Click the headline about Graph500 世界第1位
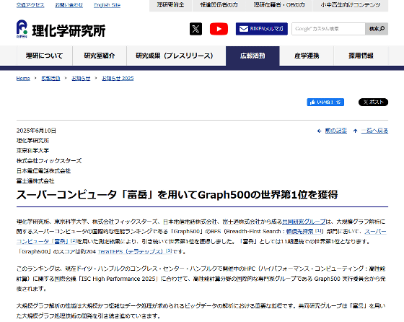 [177, 195]
